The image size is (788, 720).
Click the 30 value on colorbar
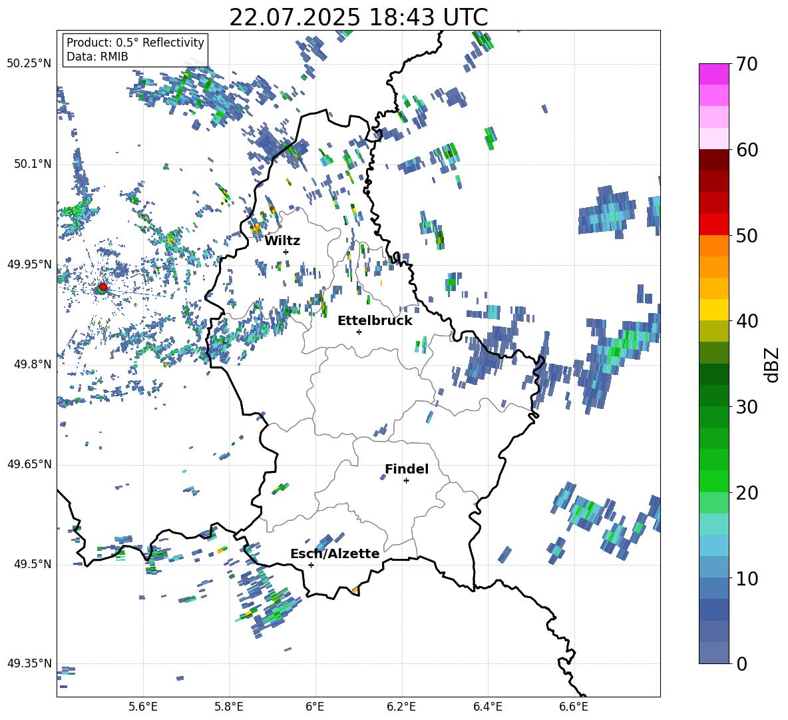tap(747, 407)
